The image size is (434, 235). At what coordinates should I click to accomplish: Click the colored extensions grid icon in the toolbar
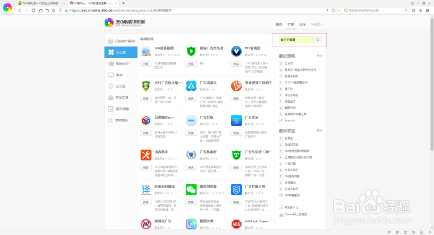414,10
